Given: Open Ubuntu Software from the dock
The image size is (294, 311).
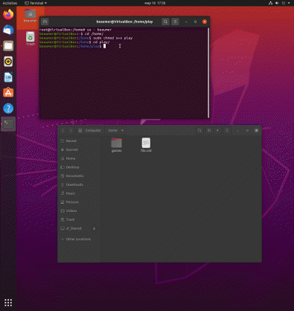Looking at the screenshot, I should 8,93.
